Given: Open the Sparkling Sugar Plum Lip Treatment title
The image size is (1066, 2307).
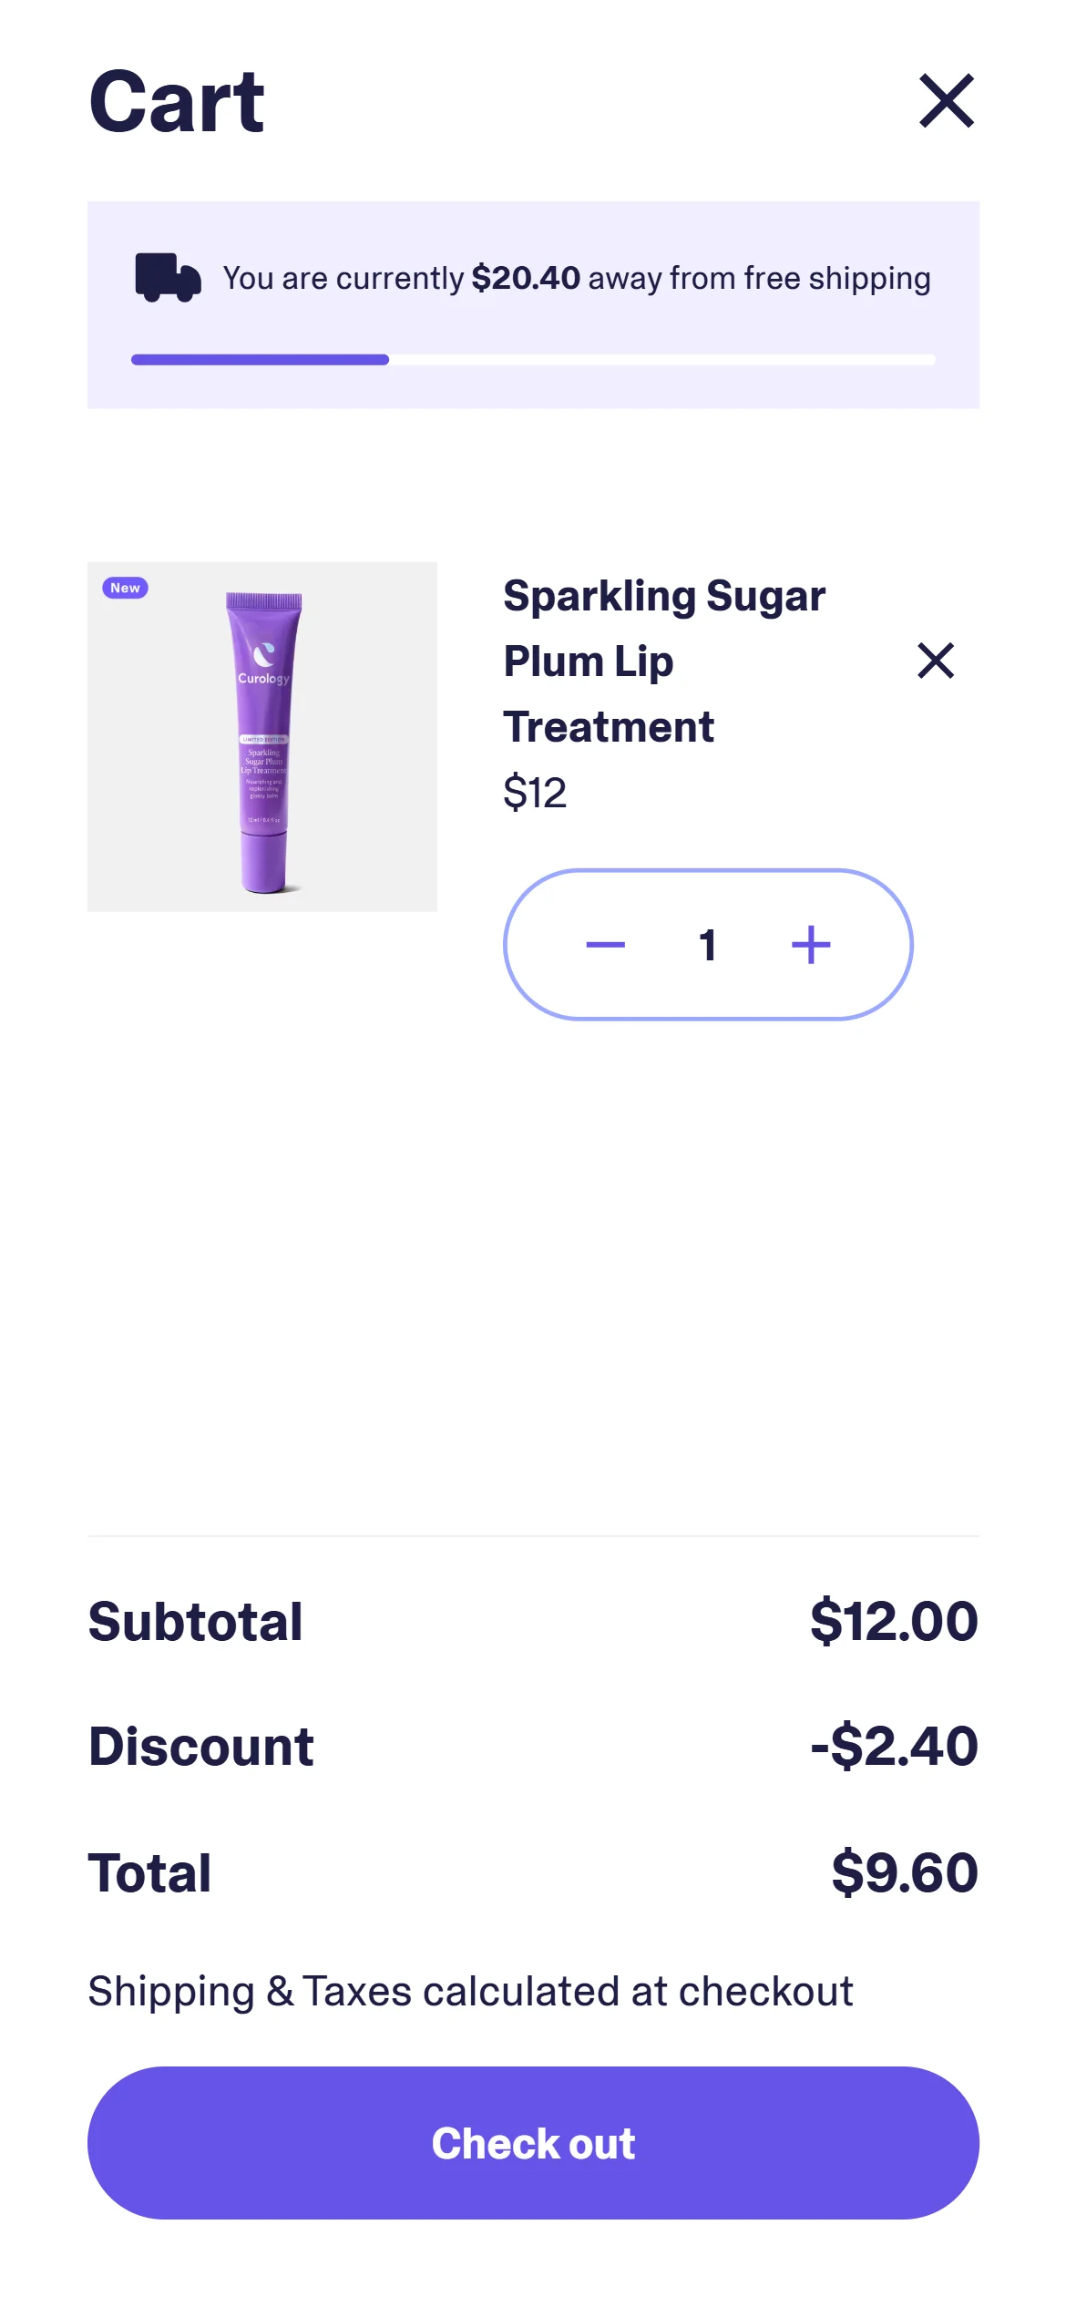Looking at the screenshot, I should (x=663, y=661).
